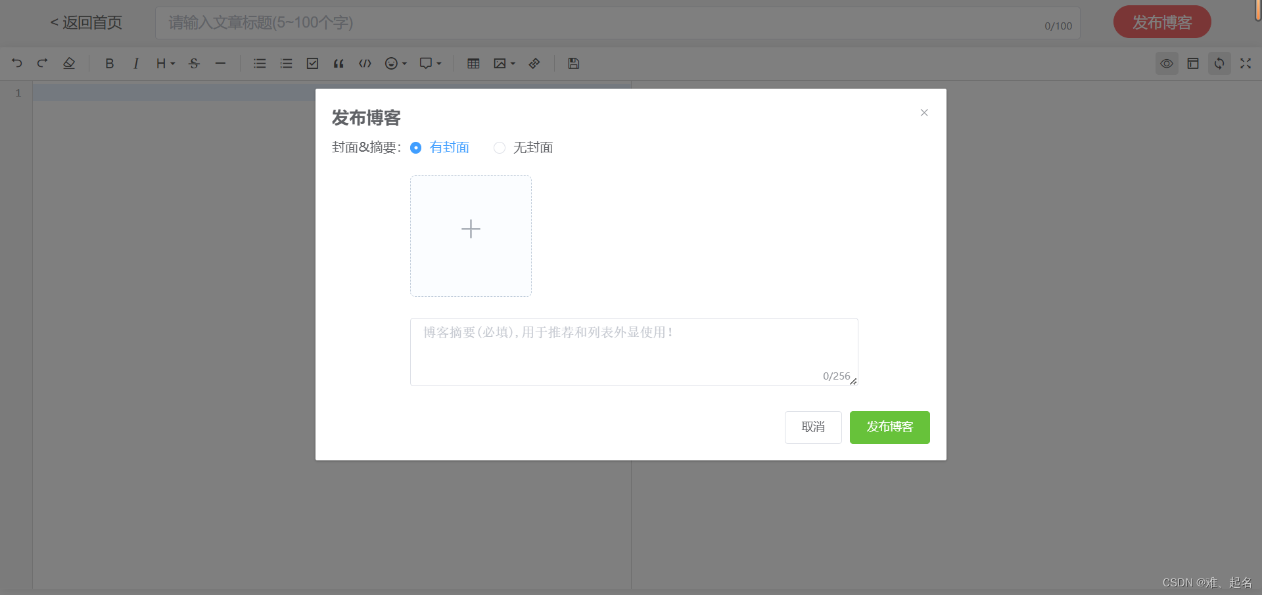Close the 发布博客 dialog with X

click(x=924, y=113)
